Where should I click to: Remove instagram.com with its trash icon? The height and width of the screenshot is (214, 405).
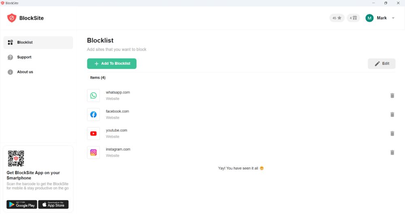click(392, 152)
